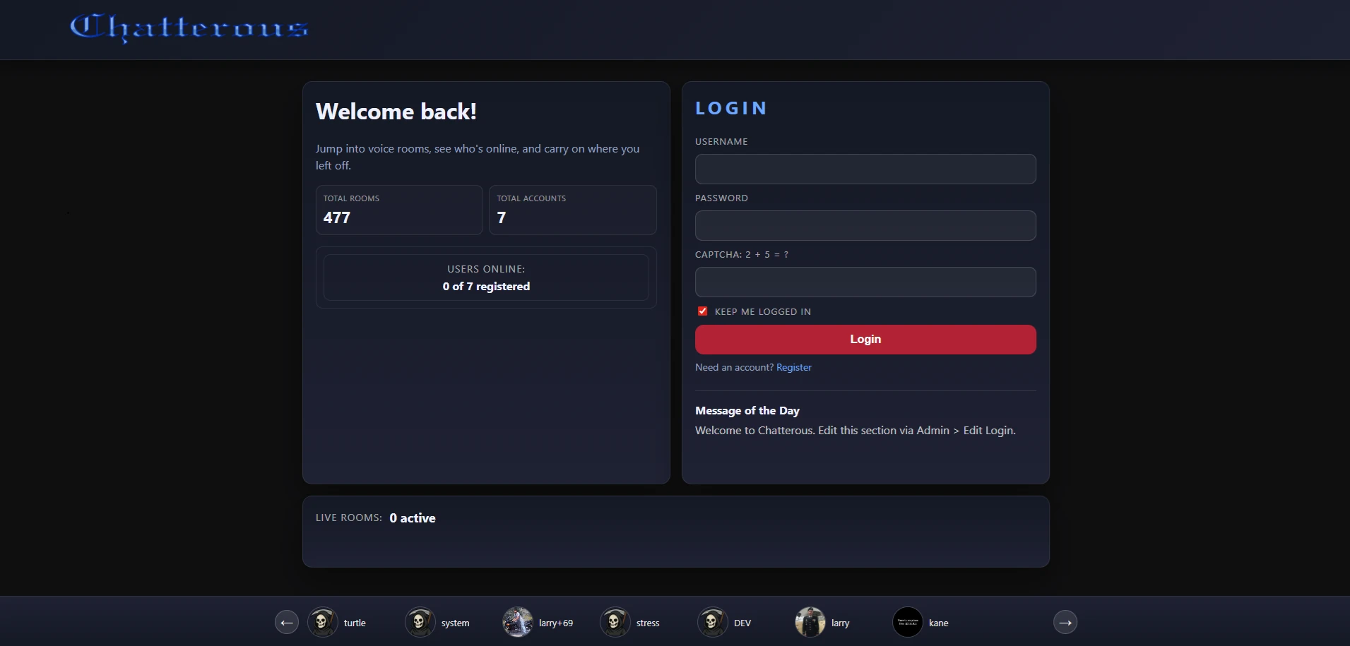Select the Total Accounts counter

(573, 210)
